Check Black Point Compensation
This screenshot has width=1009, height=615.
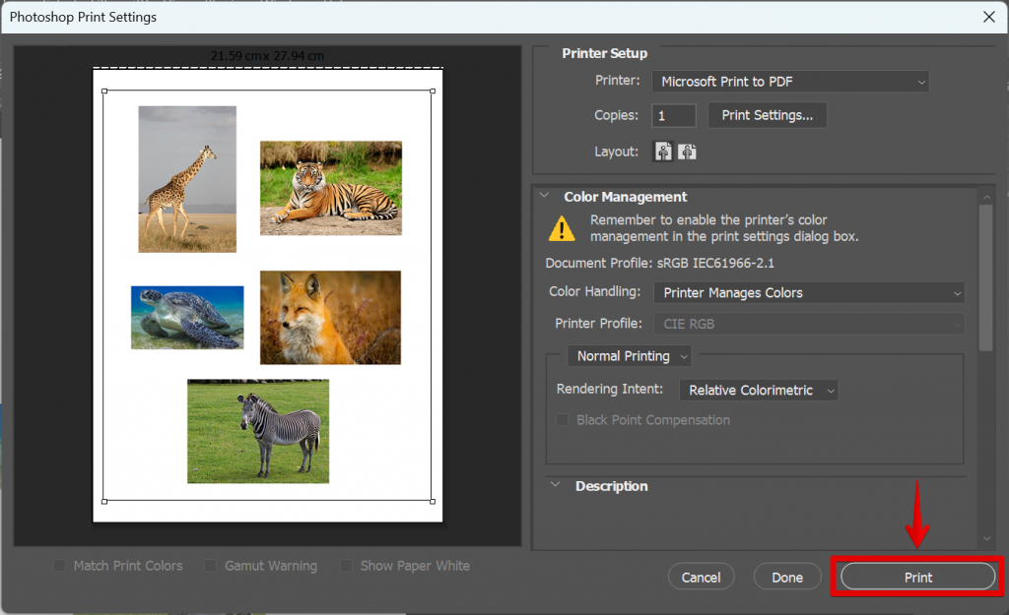pos(563,419)
